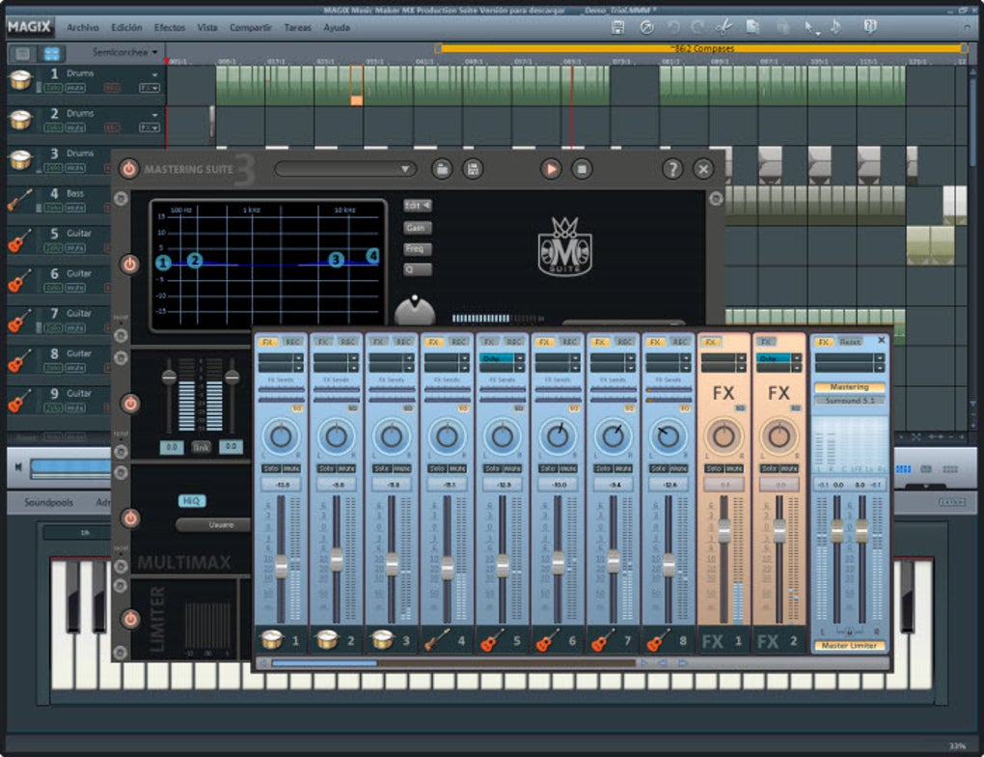Image resolution: width=984 pixels, height=757 pixels.
Task: Open the Semicorchea grid dropdown
Action: [124, 52]
